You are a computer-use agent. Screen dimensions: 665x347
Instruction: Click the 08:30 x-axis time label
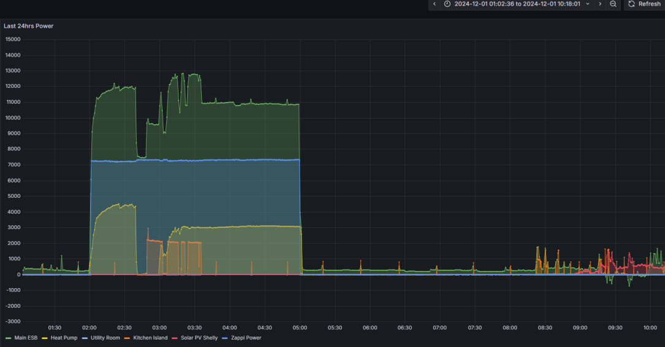pos(545,327)
